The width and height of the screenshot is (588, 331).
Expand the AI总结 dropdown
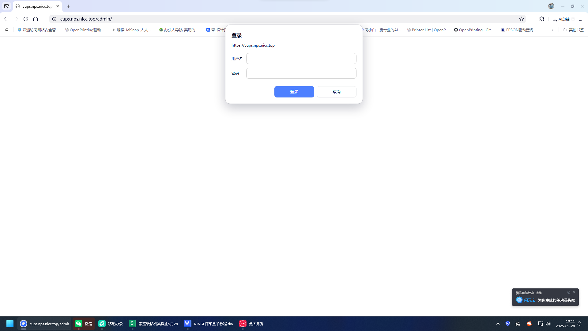point(573,19)
